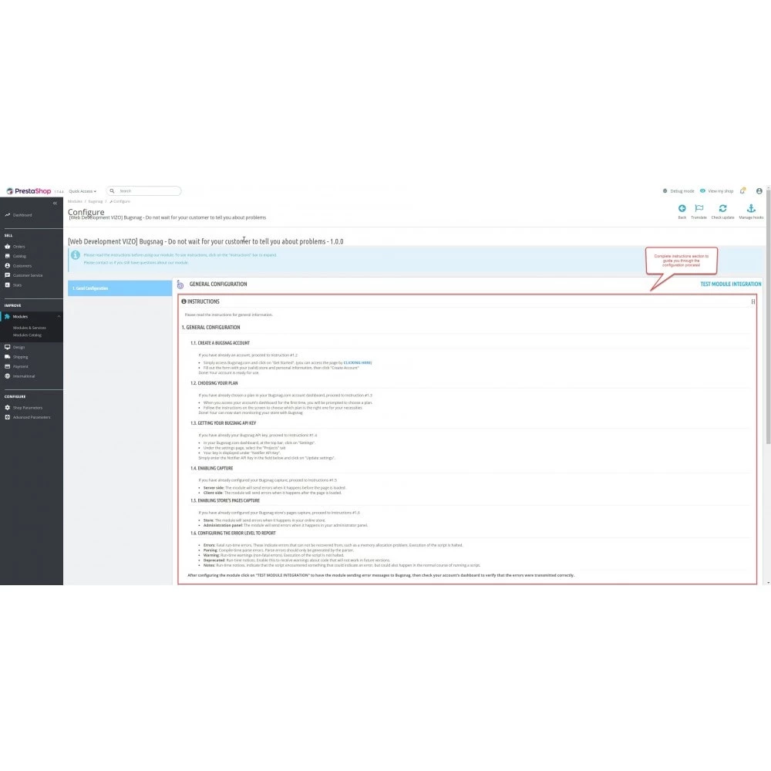
Task: Click the Check update refresh icon
Action: point(723,208)
